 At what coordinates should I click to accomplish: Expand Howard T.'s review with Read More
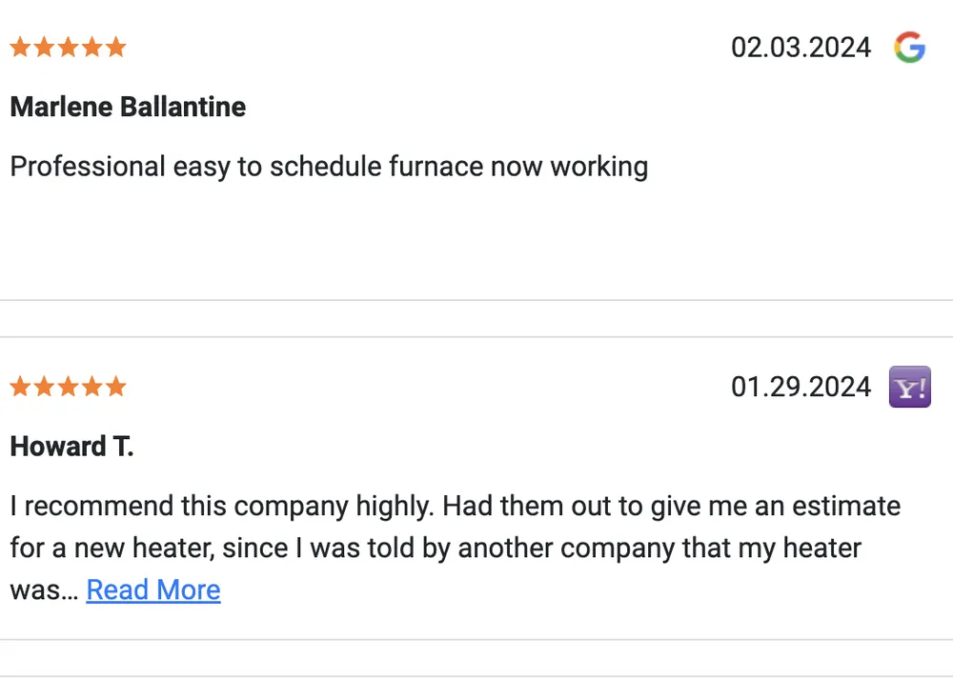(x=153, y=590)
